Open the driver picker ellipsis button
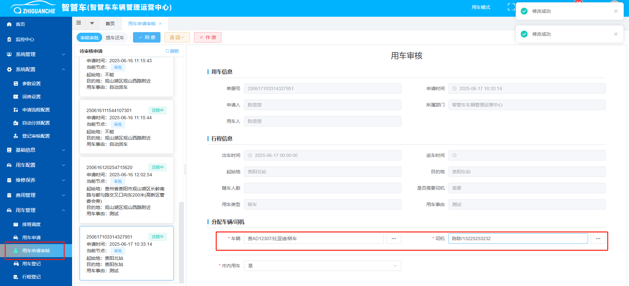The width and height of the screenshot is (629, 286). click(598, 238)
